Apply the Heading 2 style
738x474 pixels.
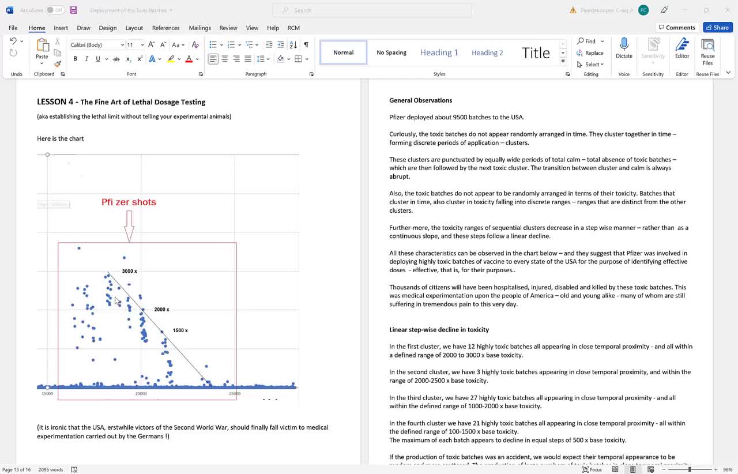pos(487,52)
